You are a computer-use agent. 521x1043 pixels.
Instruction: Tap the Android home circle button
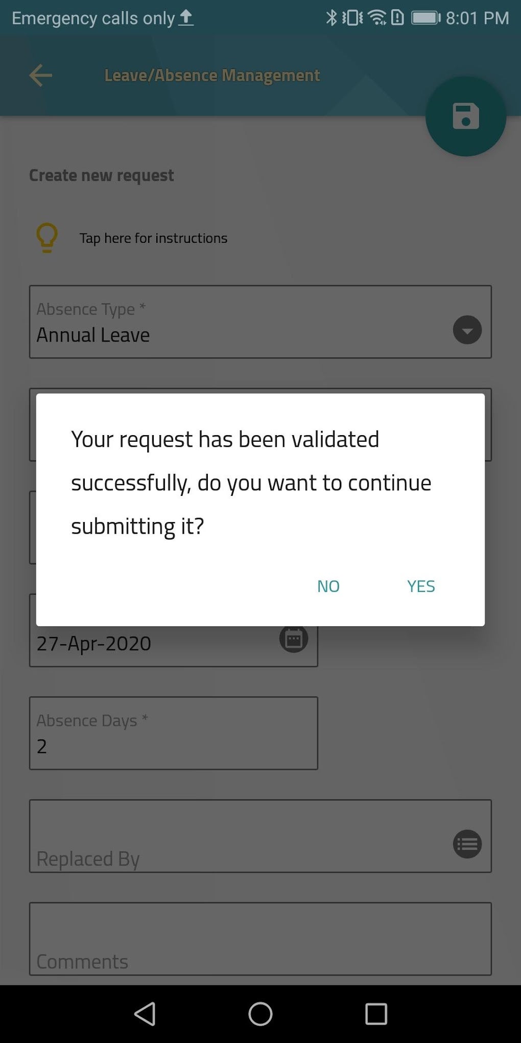coord(260,1014)
